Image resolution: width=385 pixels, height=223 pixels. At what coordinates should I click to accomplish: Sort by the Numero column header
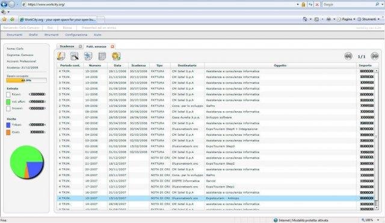[x=95, y=66]
